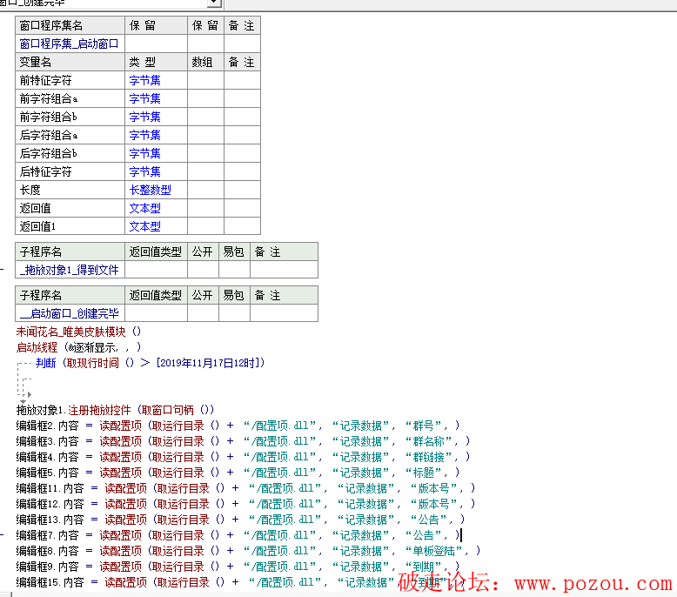This screenshot has height=597, width=677.
Task: Click the 数组 cell for 返回值
Action: point(205,208)
